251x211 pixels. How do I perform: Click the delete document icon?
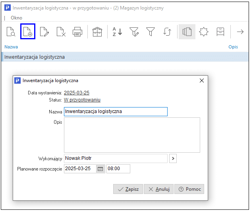pyautogui.click(x=61, y=32)
